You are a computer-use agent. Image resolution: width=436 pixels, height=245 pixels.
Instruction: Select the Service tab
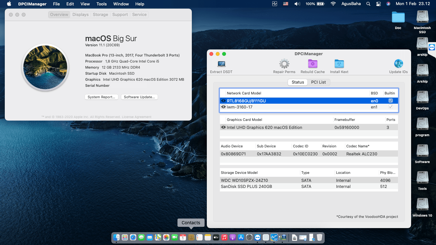139,14
